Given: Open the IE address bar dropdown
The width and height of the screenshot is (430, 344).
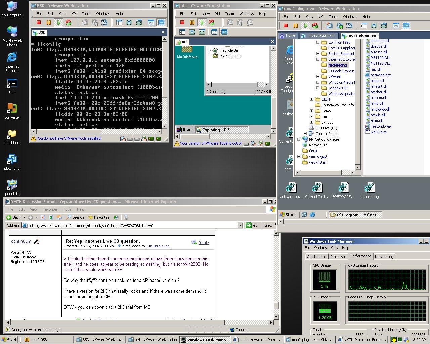Looking at the screenshot, I should click(x=240, y=225).
